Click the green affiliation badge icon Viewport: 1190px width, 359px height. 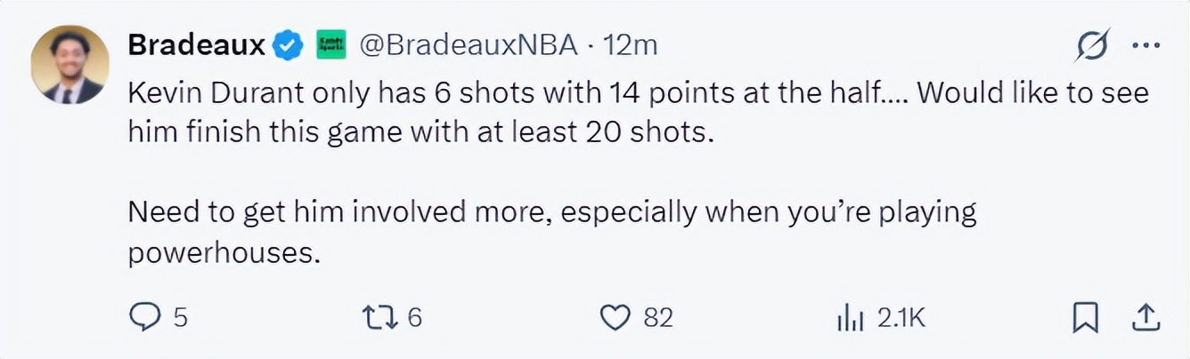[331, 45]
